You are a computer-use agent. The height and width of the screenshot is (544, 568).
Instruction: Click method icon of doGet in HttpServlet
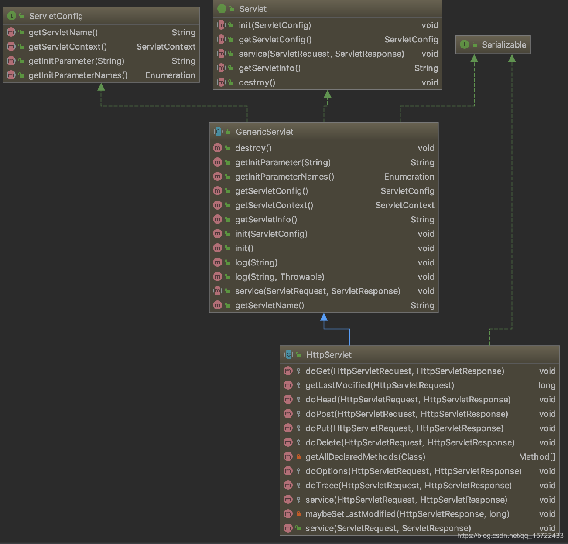[288, 371]
